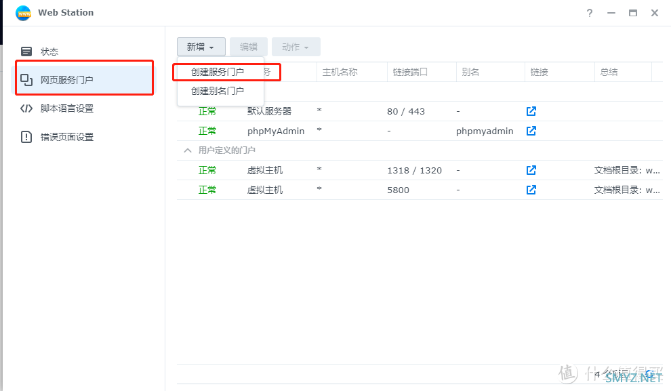This screenshot has height=391, width=671.
Task: Collapse the 用户定义的门户 section
Action: tap(188, 150)
